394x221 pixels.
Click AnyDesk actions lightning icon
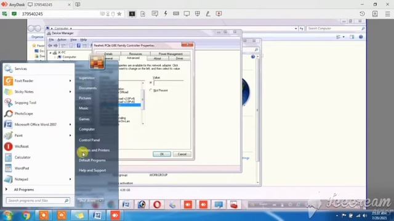point(166,14)
